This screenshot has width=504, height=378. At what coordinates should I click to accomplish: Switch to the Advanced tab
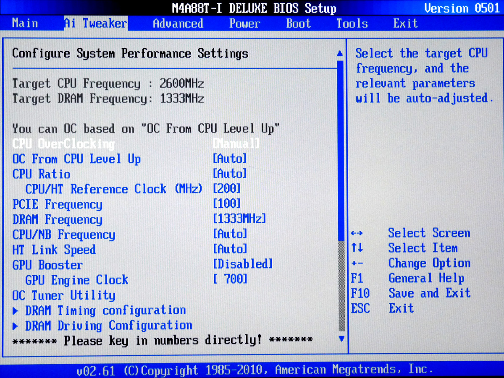(178, 23)
